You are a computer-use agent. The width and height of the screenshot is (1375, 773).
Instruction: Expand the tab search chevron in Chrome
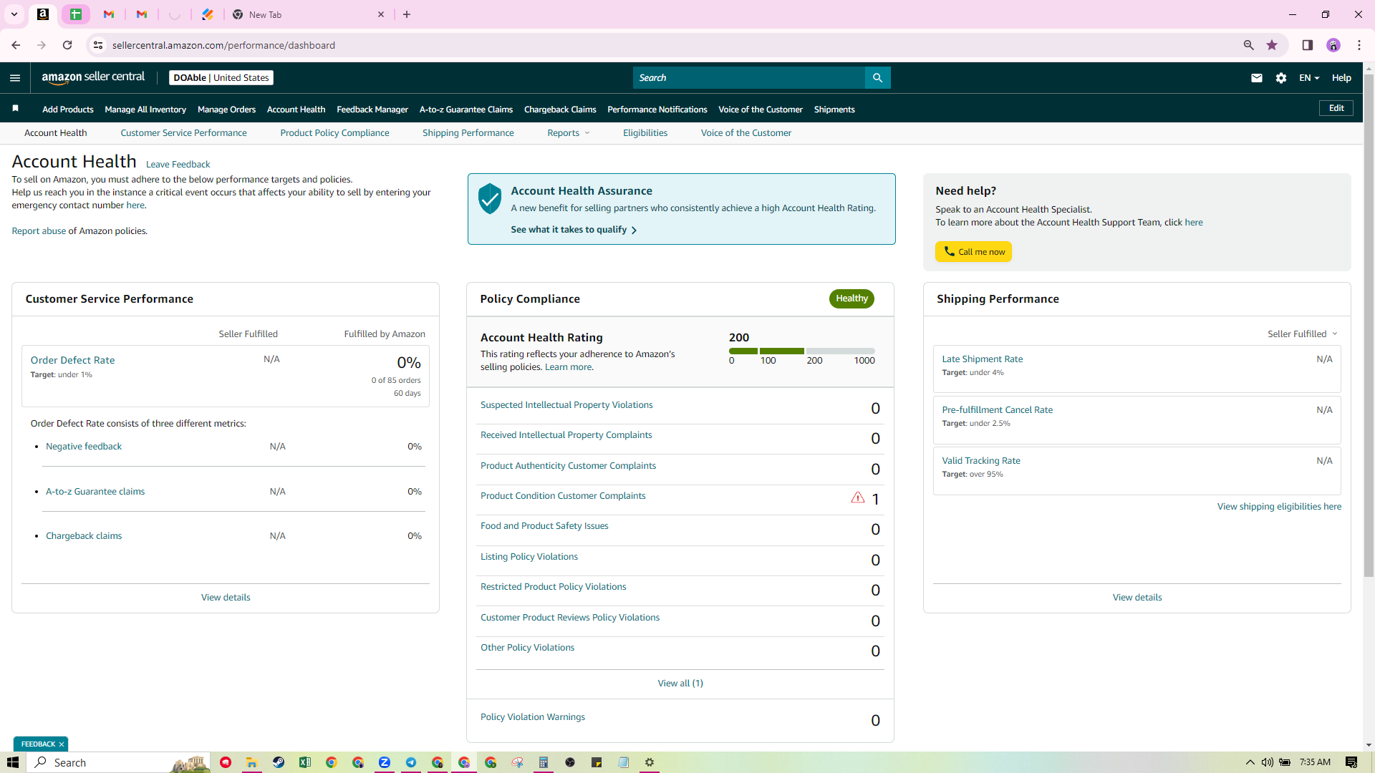click(x=14, y=14)
